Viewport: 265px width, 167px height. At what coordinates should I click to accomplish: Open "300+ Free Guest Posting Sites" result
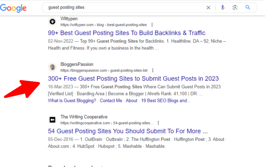pos(133,78)
